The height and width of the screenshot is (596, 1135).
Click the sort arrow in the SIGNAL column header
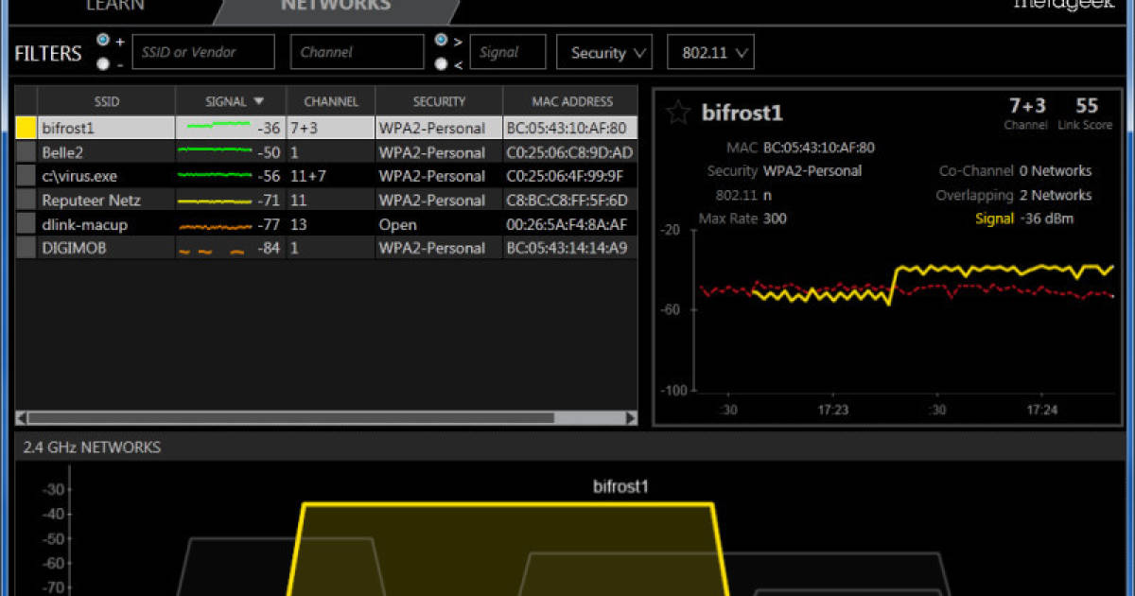click(x=259, y=101)
